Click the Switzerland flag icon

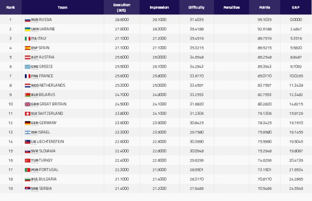coord(27,113)
